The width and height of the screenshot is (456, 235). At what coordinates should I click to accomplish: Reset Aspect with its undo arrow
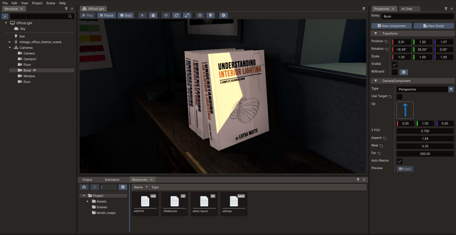[384, 138]
